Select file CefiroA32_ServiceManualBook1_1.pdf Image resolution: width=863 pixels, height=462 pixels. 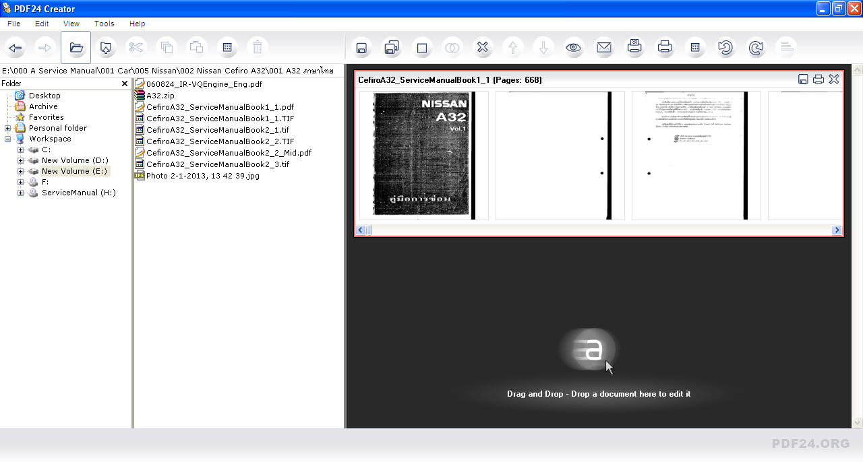coord(220,107)
